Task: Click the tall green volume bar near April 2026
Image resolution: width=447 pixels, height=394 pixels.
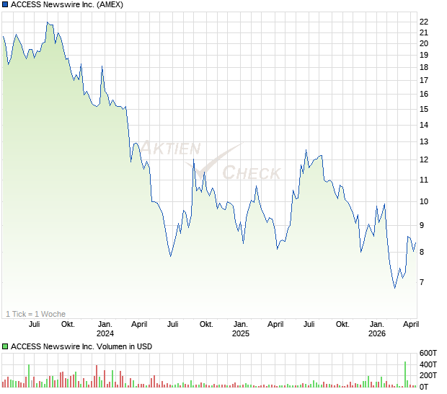Action: [x=405, y=375]
